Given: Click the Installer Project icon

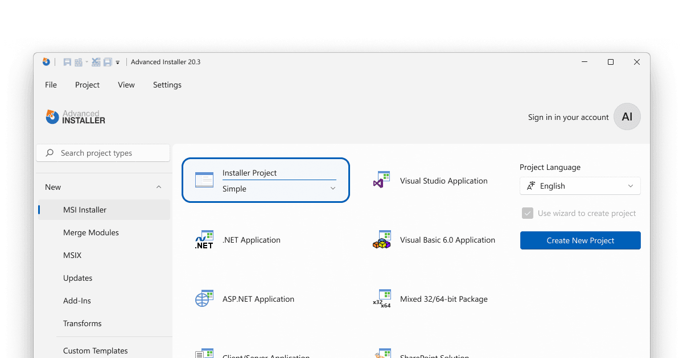Looking at the screenshot, I should tap(204, 180).
